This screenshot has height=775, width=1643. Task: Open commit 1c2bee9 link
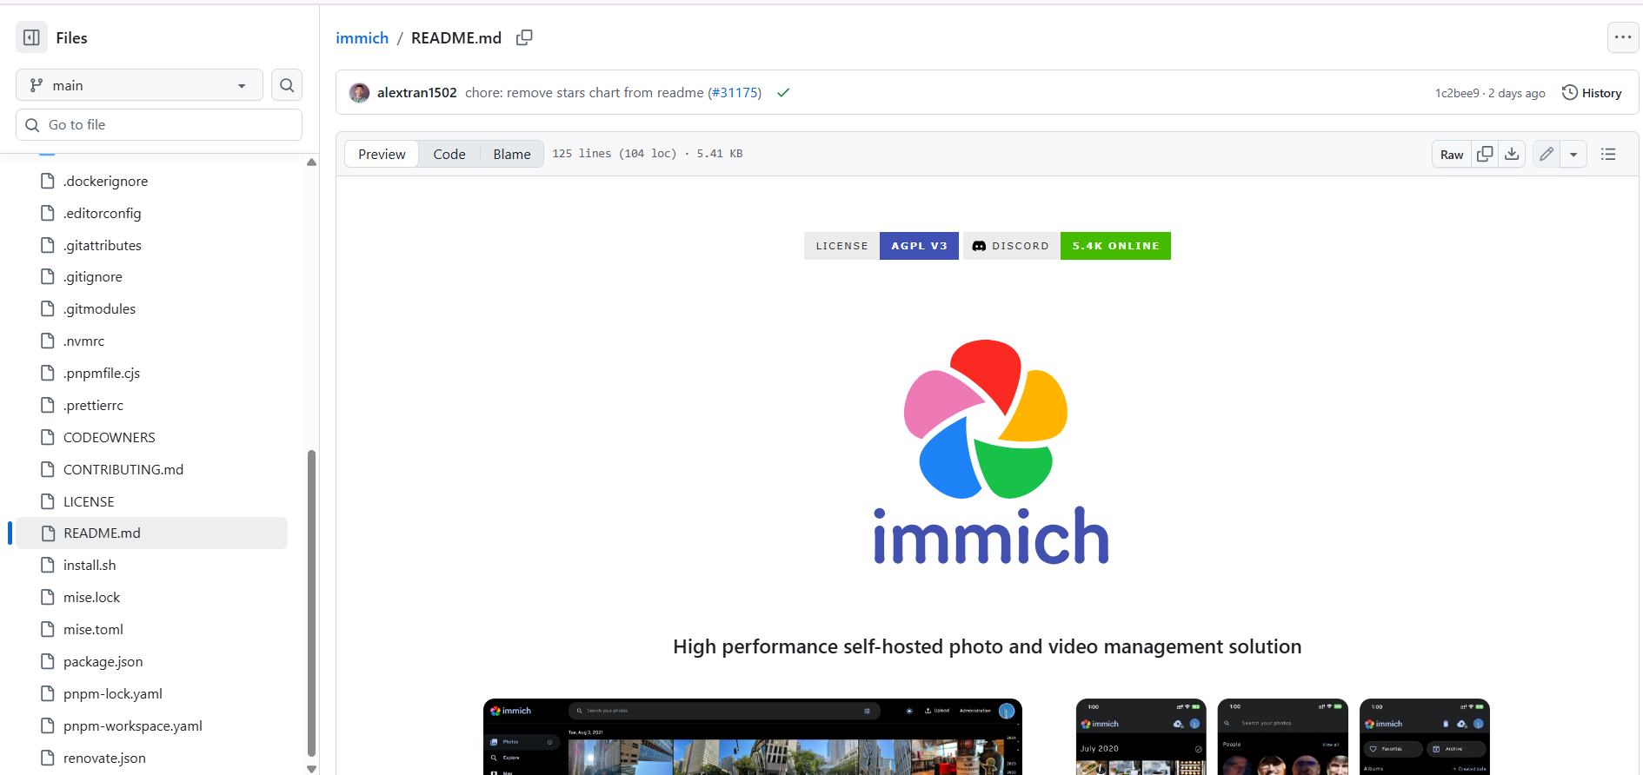click(x=1456, y=93)
